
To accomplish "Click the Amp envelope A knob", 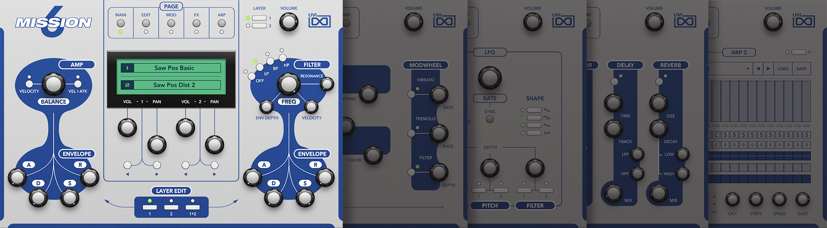I will click(17, 178).
